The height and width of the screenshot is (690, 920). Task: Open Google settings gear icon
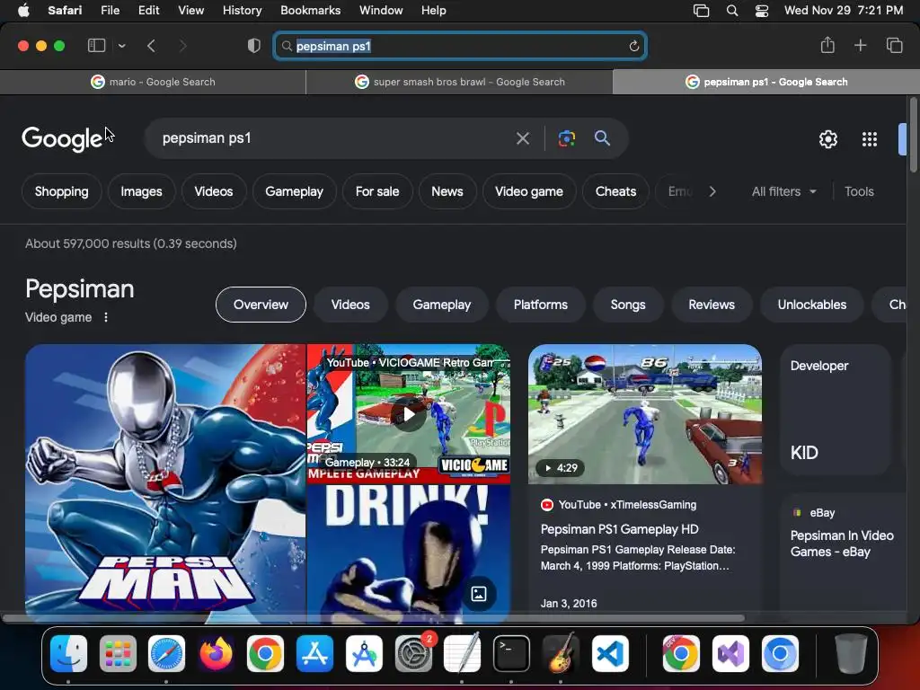[827, 139]
